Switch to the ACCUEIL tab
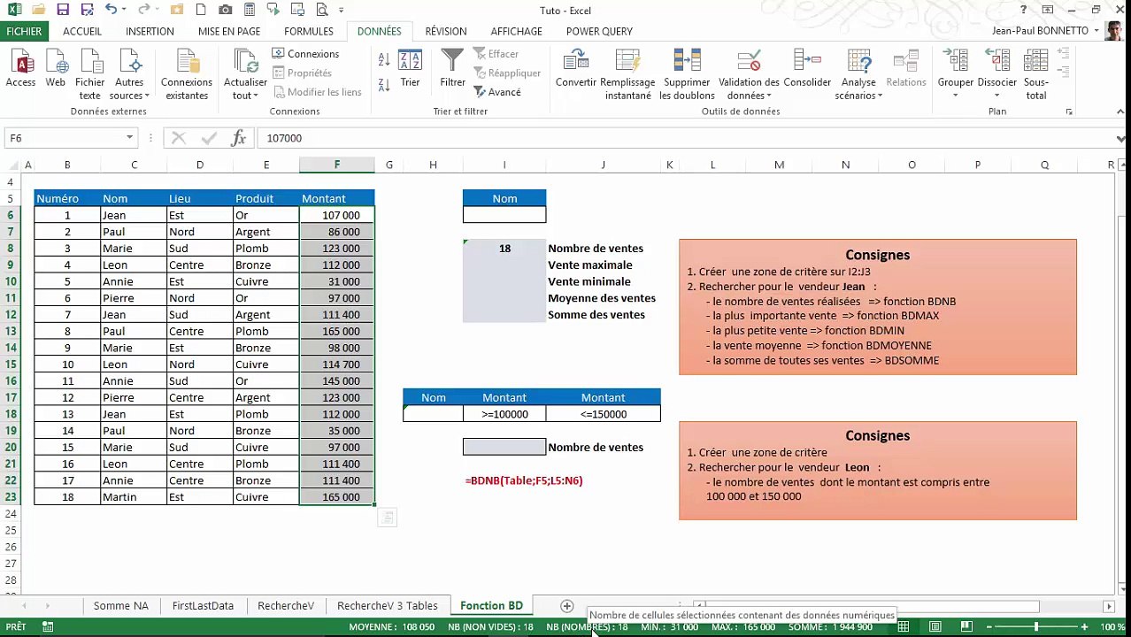This screenshot has width=1131, height=637. pos(82,31)
